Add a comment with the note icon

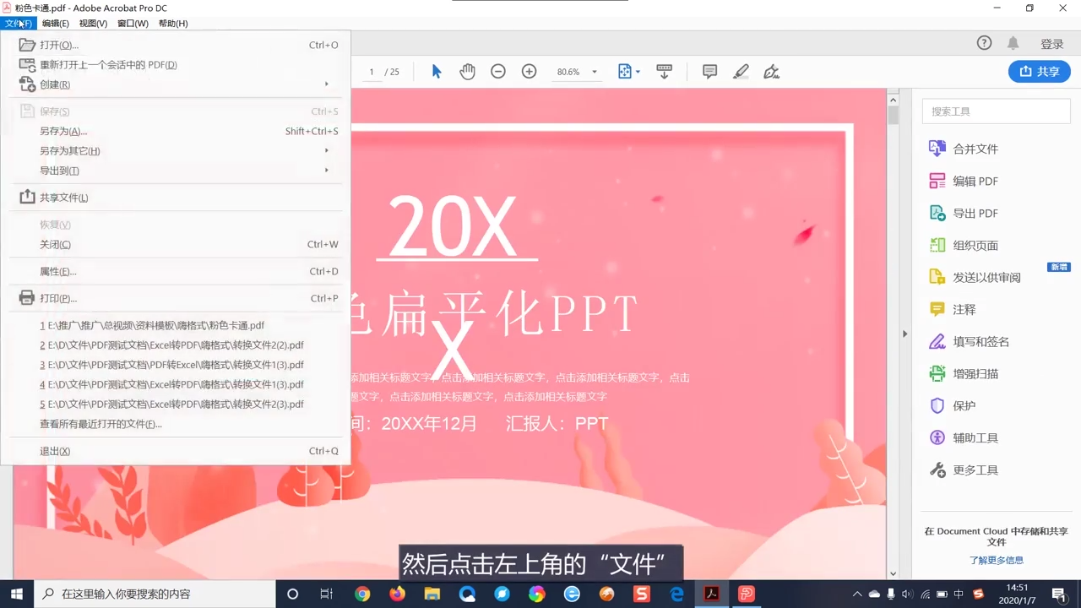[x=709, y=72]
